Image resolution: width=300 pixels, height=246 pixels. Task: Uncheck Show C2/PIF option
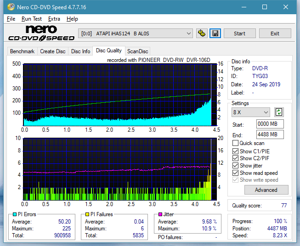(235, 158)
